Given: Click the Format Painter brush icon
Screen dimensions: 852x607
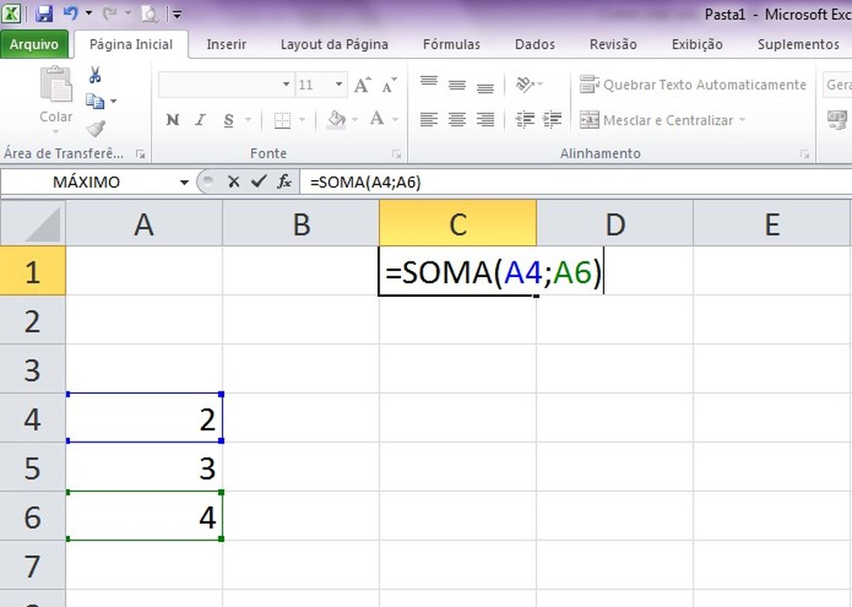Looking at the screenshot, I should click(95, 128).
